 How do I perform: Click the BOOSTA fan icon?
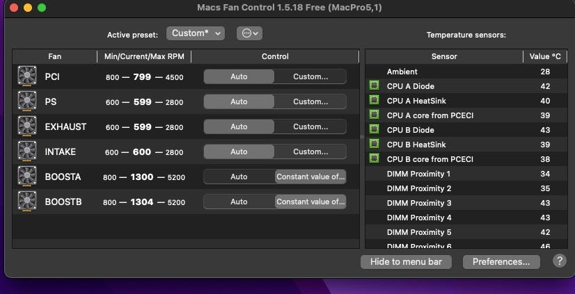tap(27, 177)
